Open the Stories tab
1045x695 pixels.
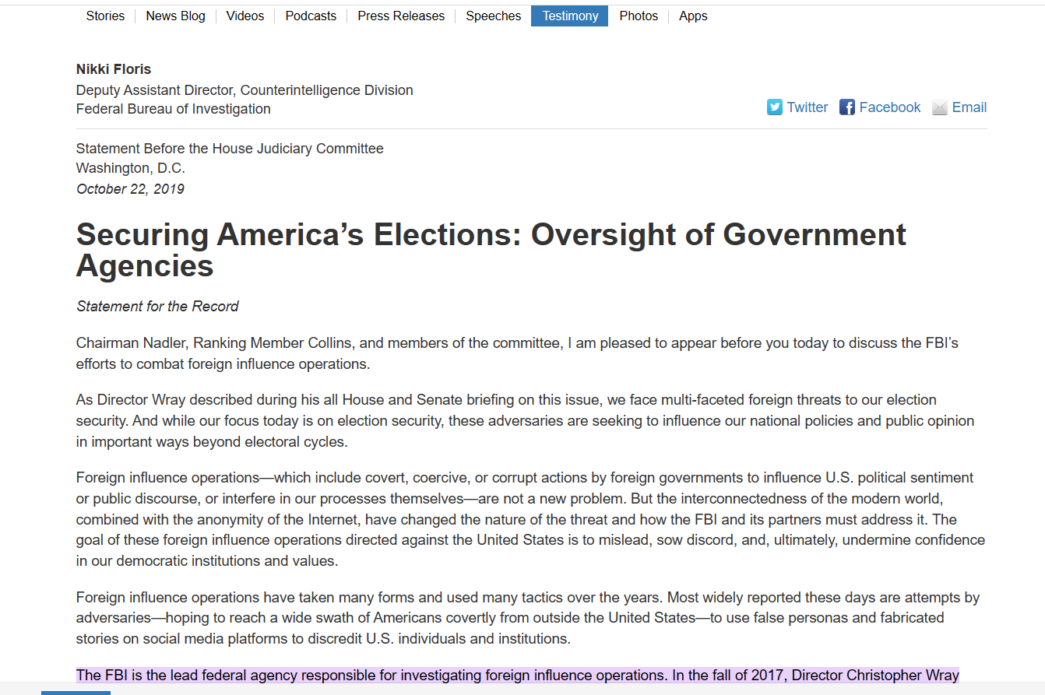coord(105,16)
